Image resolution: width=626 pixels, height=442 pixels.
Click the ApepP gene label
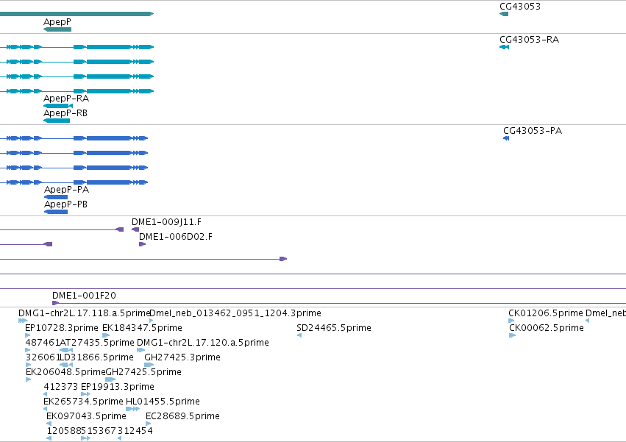pyautogui.click(x=57, y=21)
